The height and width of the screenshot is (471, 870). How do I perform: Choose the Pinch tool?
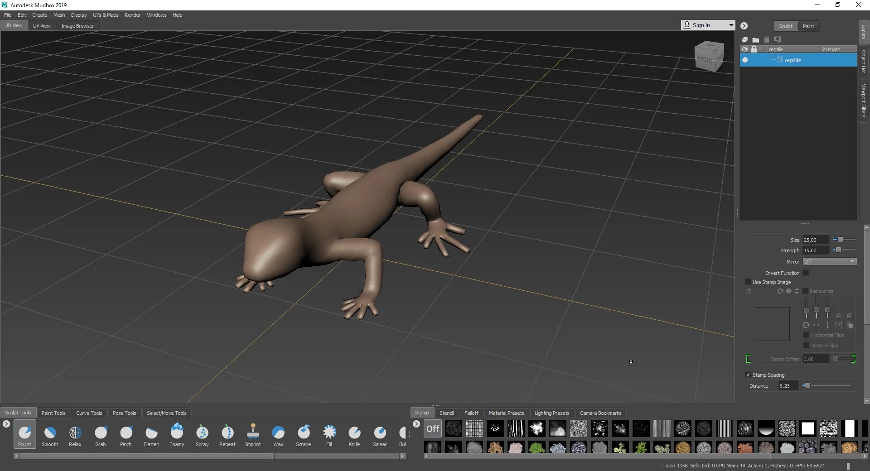pos(126,435)
